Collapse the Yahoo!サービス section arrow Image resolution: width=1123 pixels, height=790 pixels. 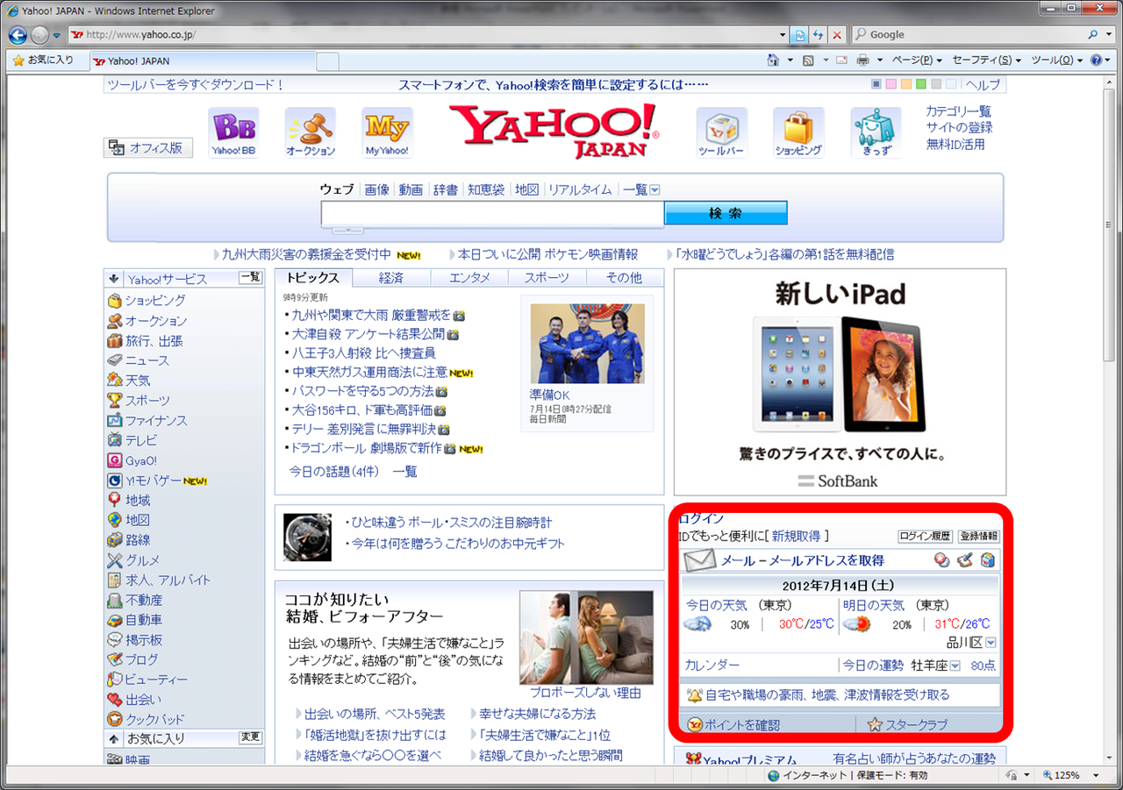(x=113, y=279)
